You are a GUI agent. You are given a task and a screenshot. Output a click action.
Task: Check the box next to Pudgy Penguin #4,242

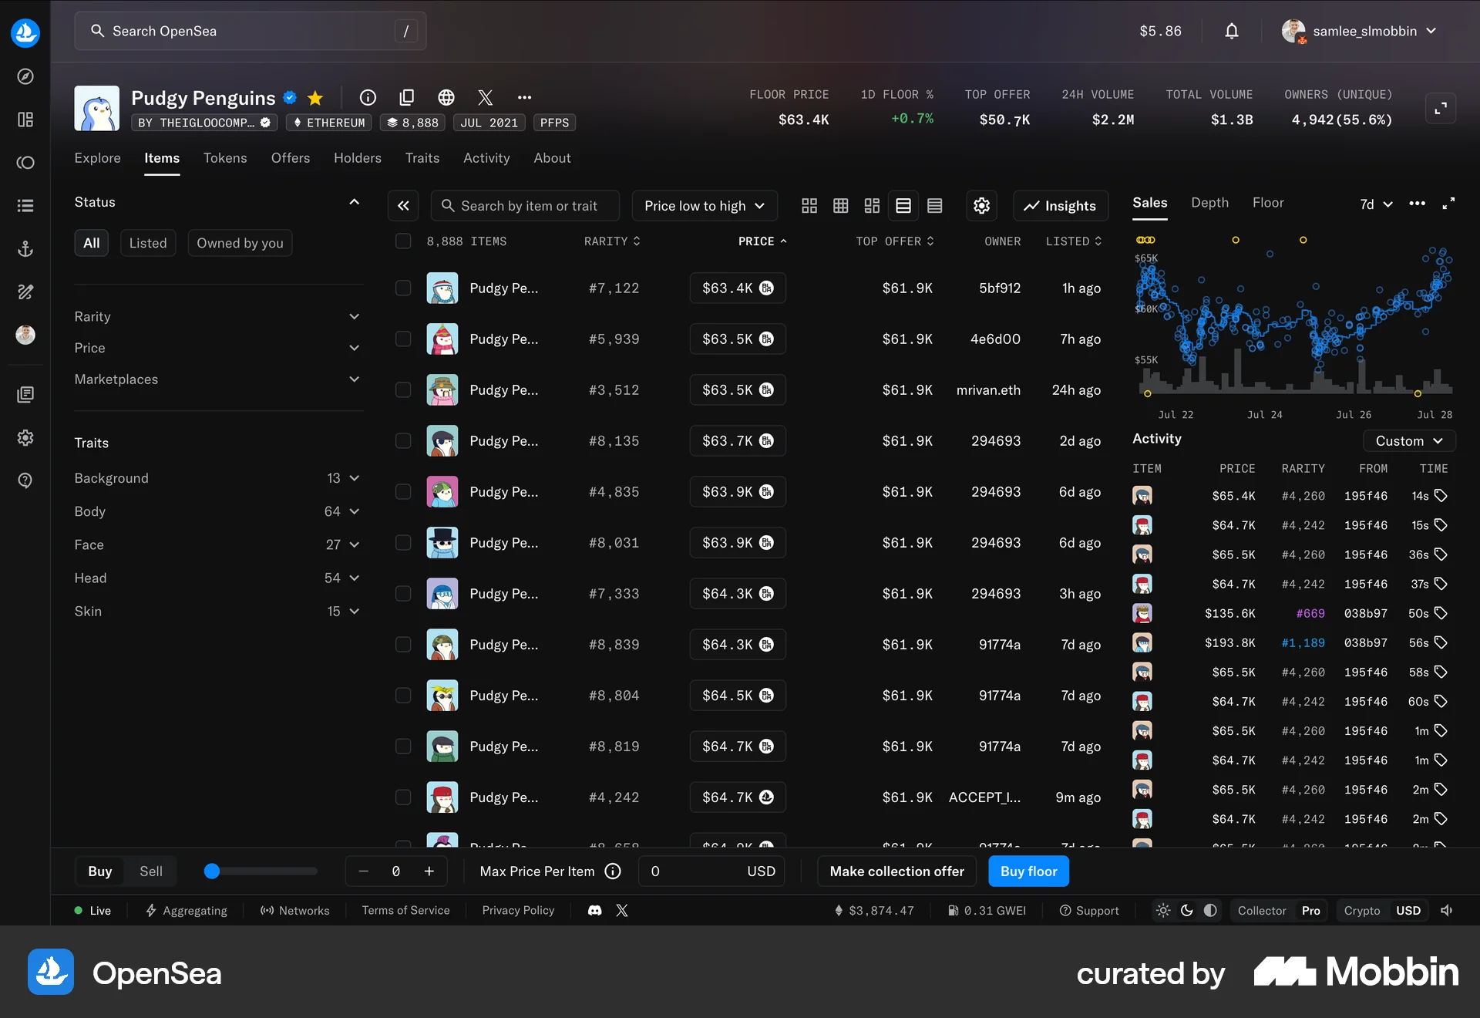[x=403, y=797]
